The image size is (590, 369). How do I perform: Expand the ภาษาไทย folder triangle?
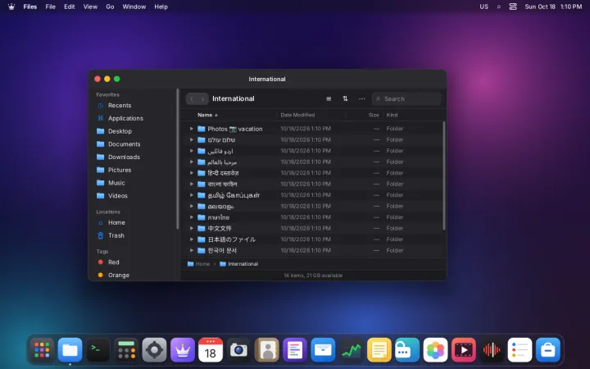tap(191, 217)
